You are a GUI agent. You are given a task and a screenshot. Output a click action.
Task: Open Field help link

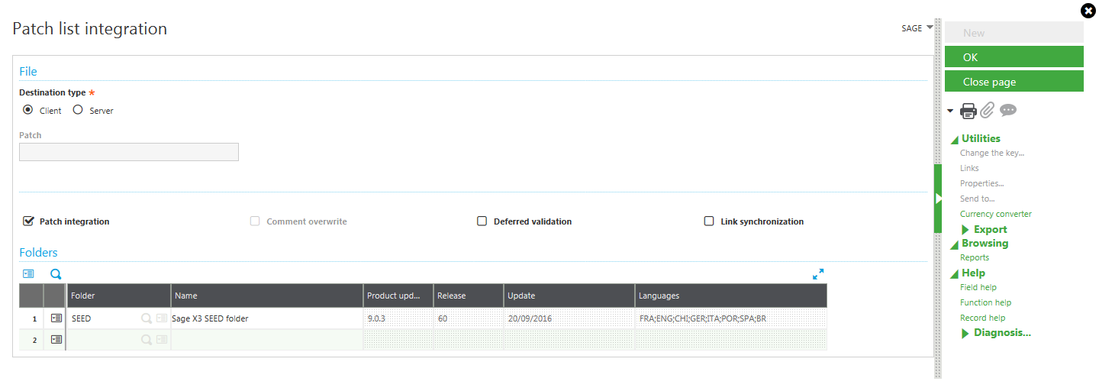click(978, 287)
